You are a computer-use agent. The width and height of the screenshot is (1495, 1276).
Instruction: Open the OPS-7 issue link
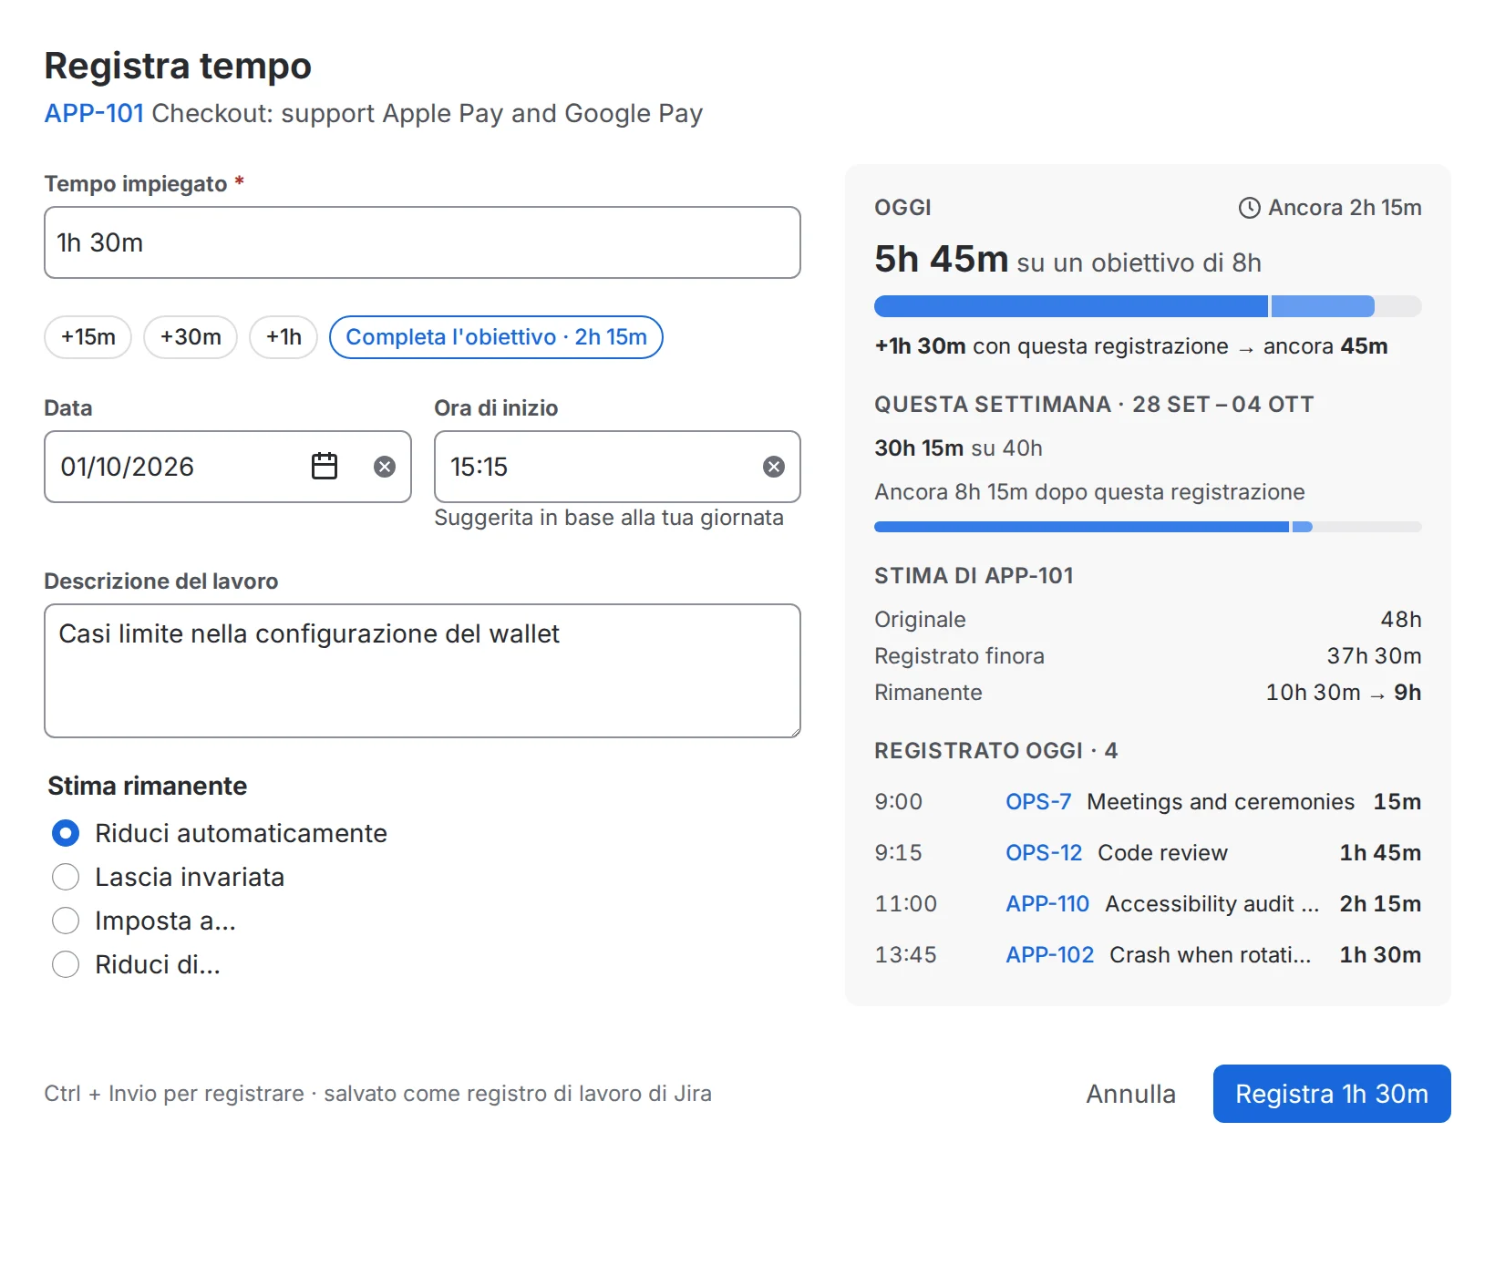1038,802
